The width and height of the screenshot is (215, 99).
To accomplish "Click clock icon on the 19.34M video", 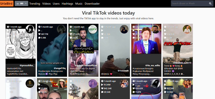I will coord(102,81).
